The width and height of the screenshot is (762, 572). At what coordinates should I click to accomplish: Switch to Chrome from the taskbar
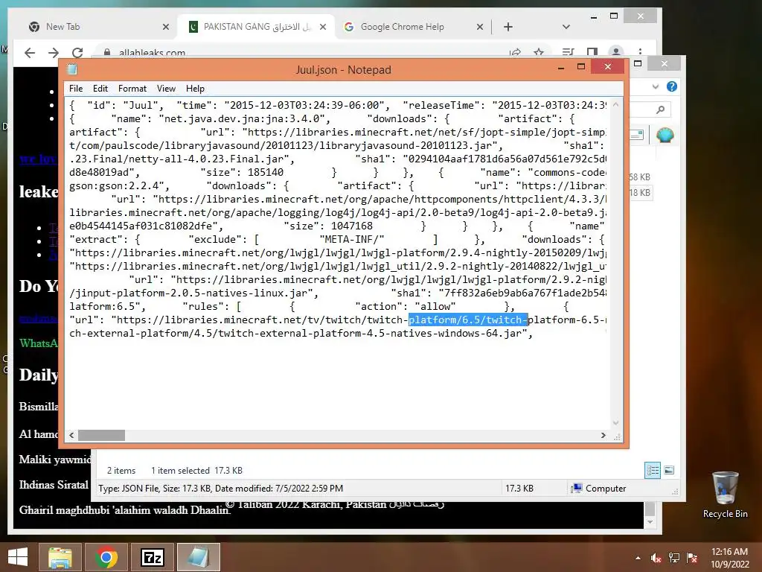click(106, 557)
